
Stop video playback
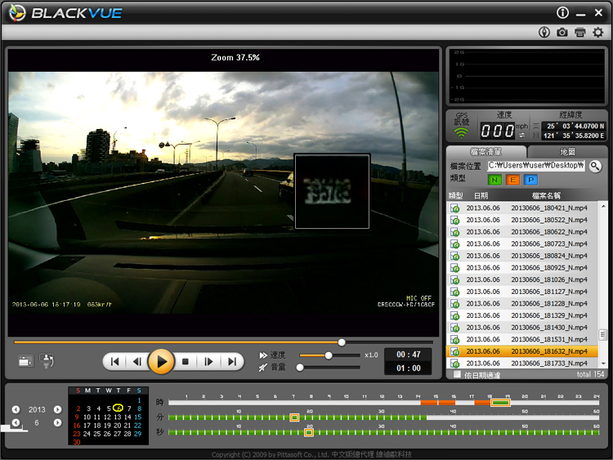coord(186,361)
